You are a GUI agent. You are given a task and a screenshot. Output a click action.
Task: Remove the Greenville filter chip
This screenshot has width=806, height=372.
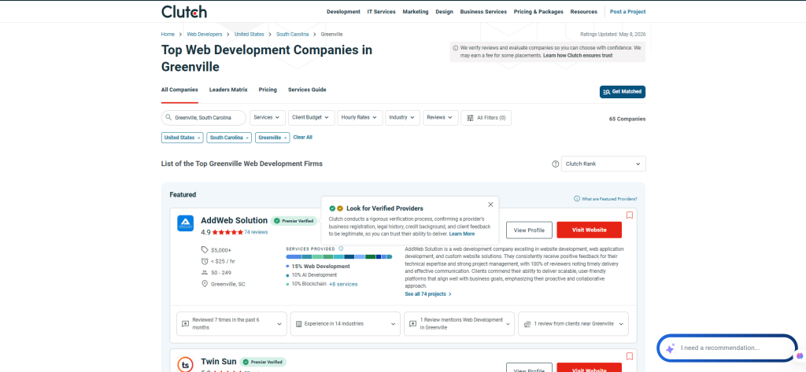(x=285, y=138)
